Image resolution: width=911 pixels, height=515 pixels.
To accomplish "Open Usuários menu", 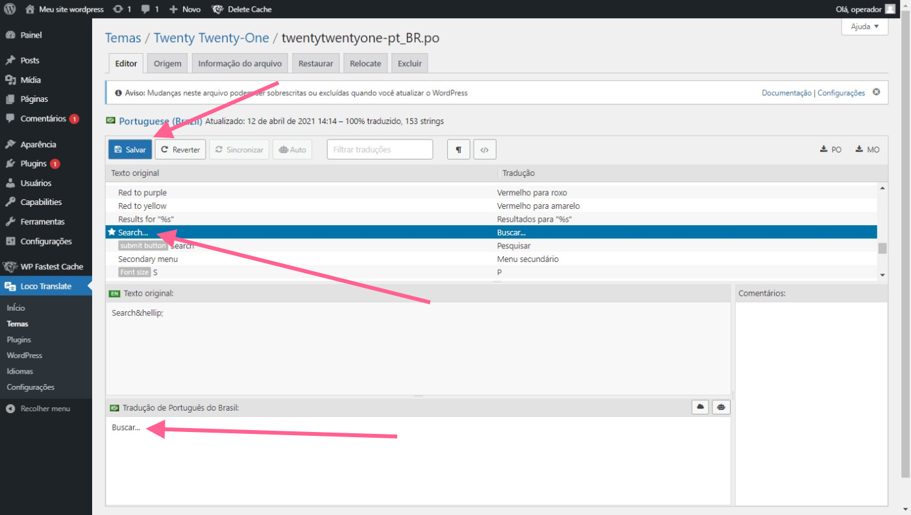I will point(46,183).
